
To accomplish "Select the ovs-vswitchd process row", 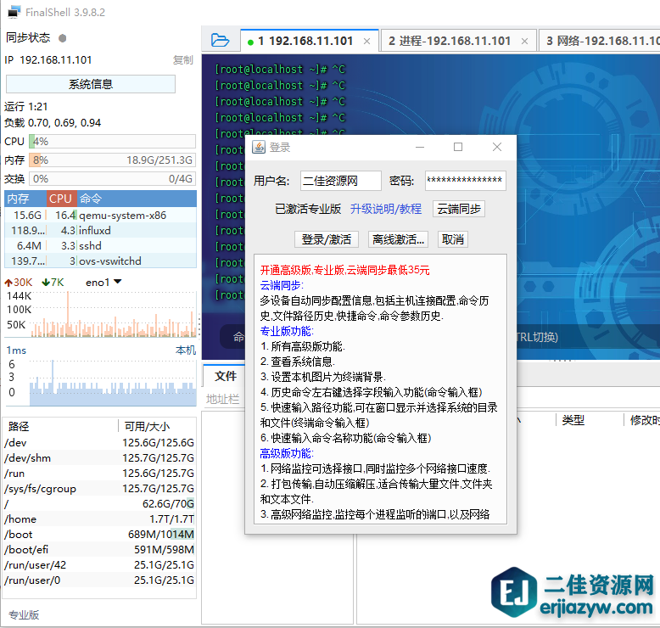I will 100,261.
